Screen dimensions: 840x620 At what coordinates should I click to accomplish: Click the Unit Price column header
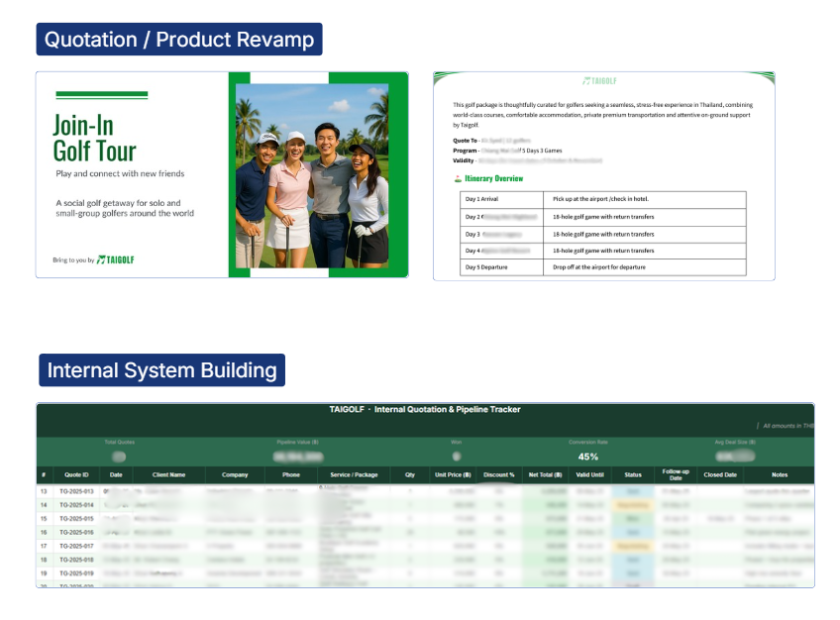coord(453,475)
